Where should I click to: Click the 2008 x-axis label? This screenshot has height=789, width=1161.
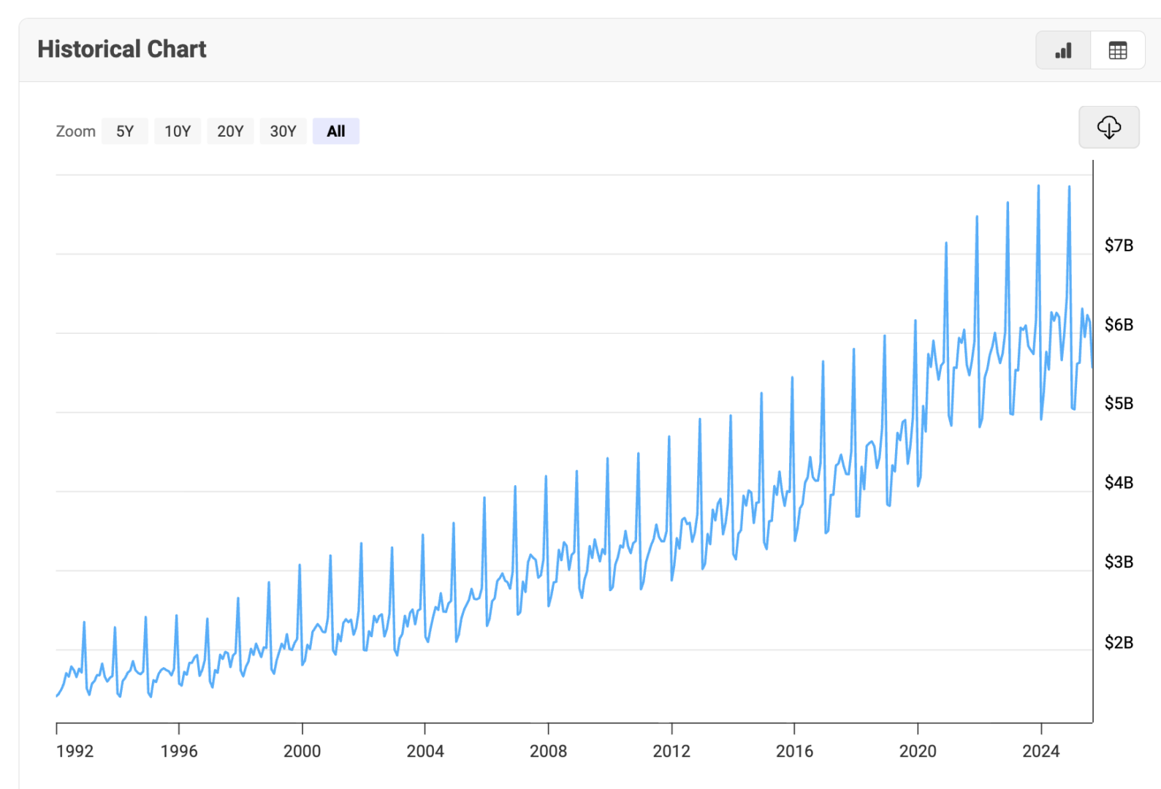click(x=548, y=751)
